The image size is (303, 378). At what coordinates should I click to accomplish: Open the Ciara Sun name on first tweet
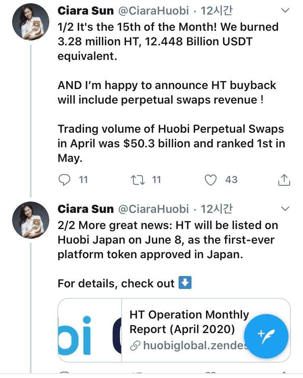click(x=85, y=11)
